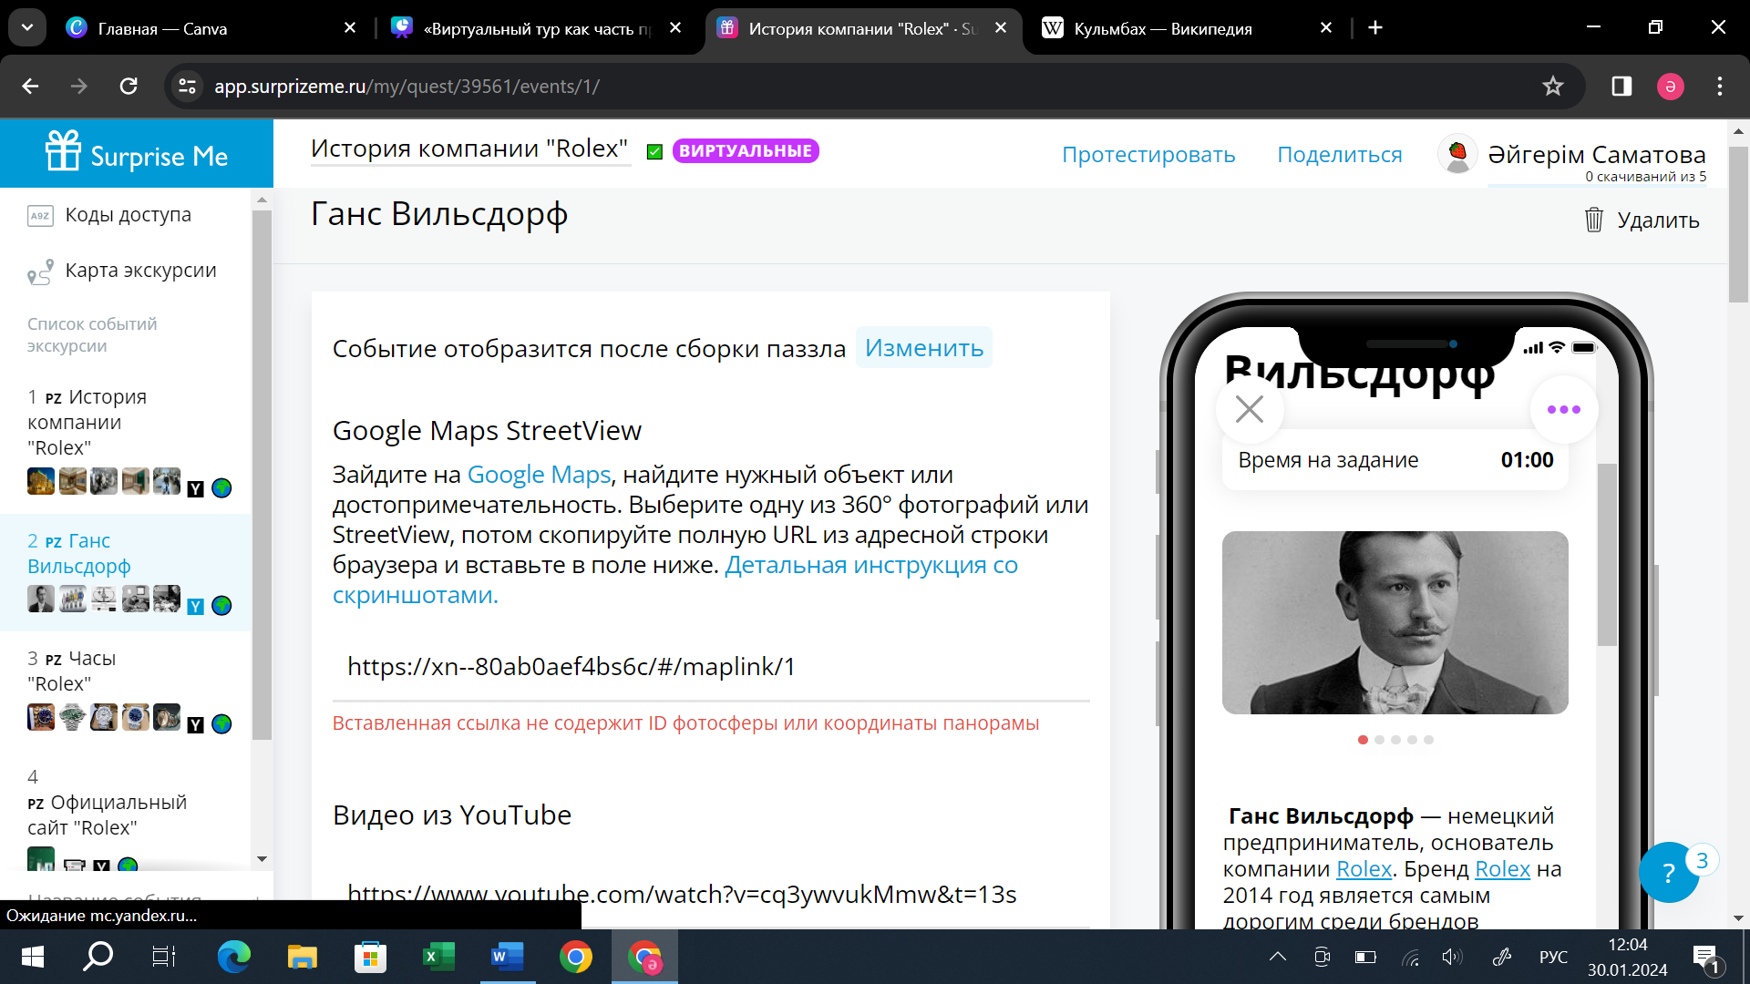Screen dimensions: 1750x984
Task: Open Карта экскурсии route icon
Action: [40, 272]
